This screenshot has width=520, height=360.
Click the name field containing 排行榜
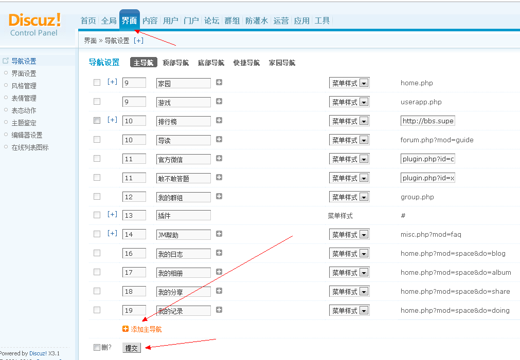coord(184,121)
